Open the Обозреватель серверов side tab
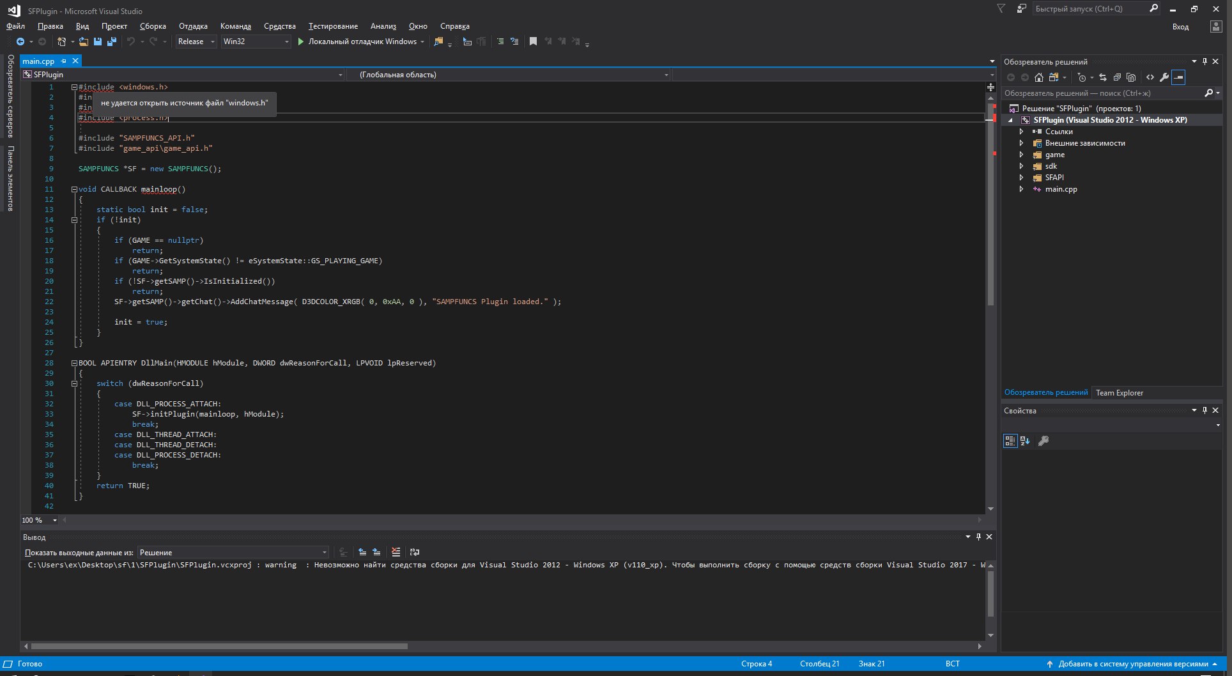This screenshot has width=1232, height=676. [10, 96]
